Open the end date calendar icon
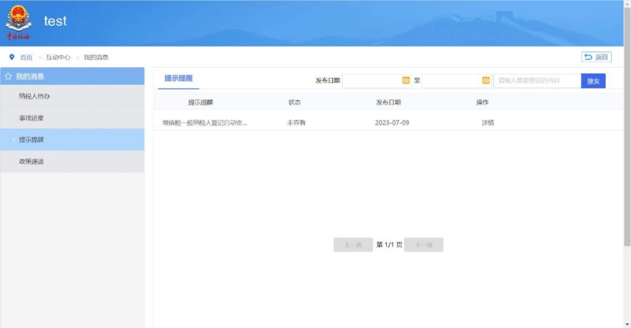This screenshot has height=328, width=631. point(486,81)
